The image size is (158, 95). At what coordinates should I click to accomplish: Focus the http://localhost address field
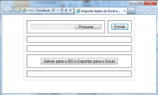coord(39,10)
